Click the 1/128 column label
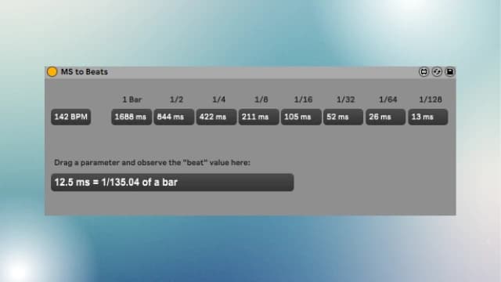The height and width of the screenshot is (282, 501). (431, 99)
